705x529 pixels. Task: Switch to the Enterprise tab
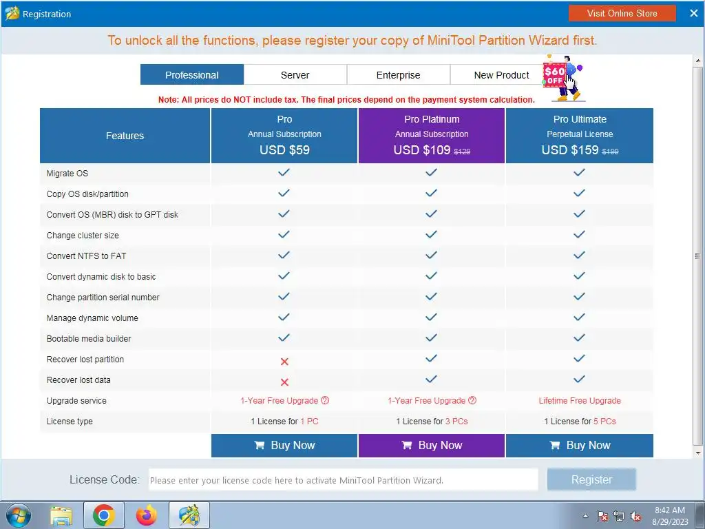click(399, 75)
